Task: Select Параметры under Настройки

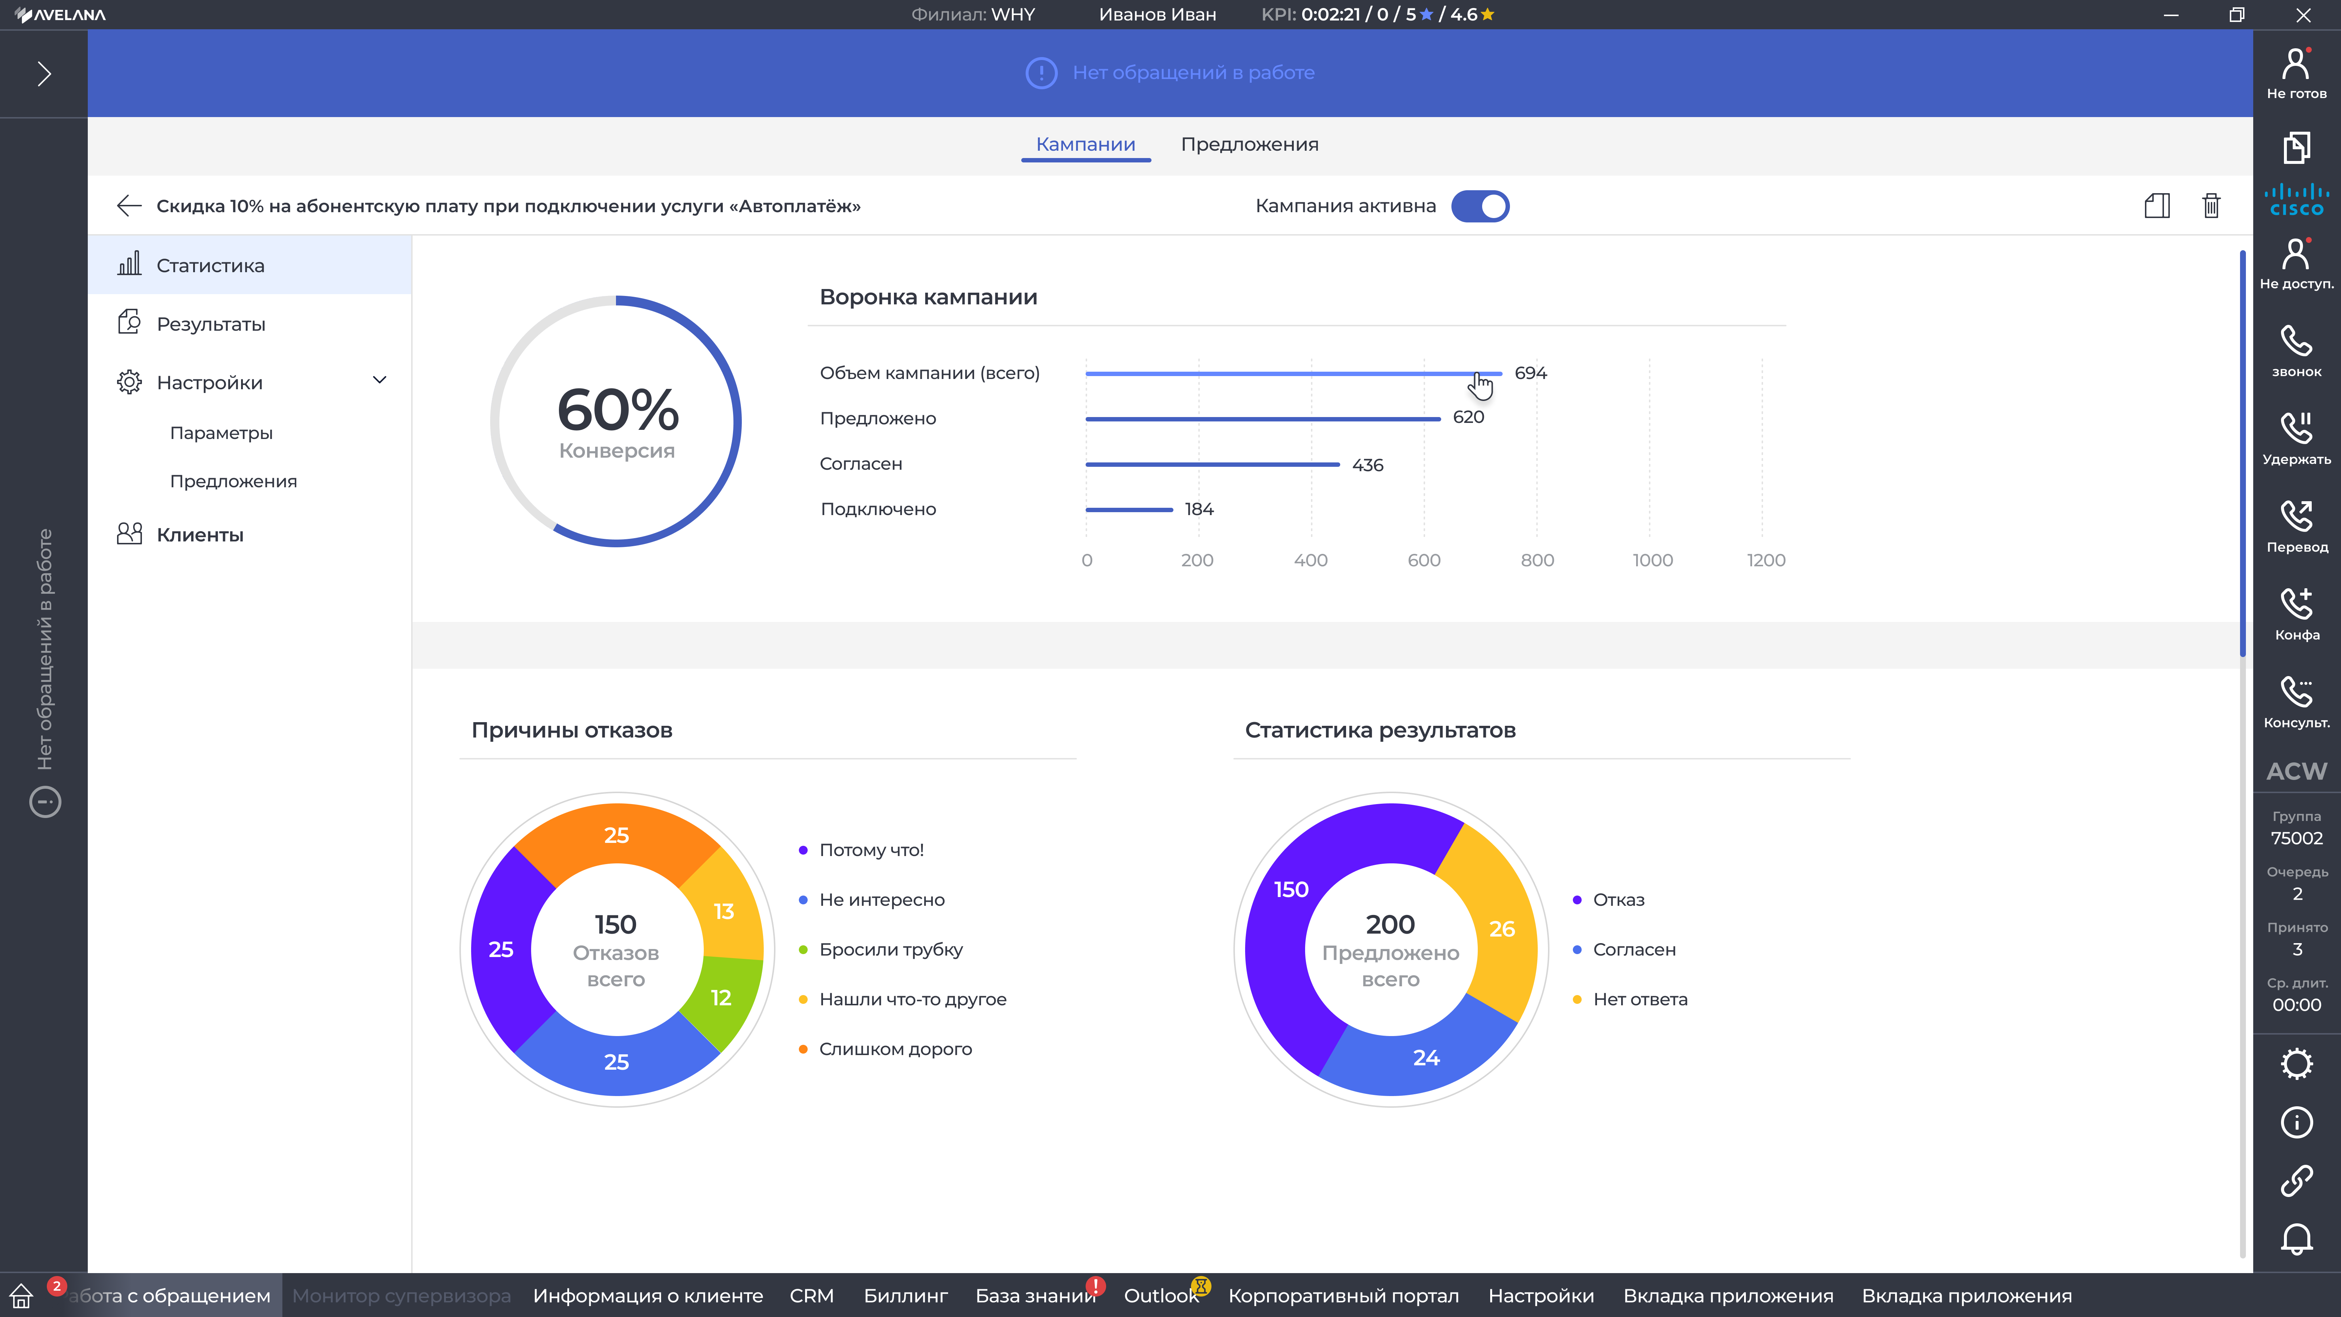Action: [221, 434]
